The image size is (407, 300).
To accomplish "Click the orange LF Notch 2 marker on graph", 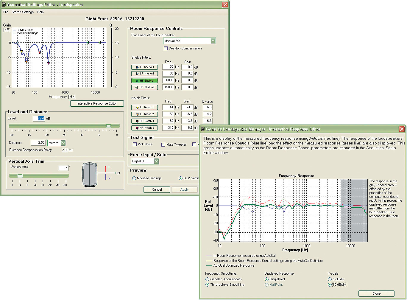I will click(x=26, y=62).
